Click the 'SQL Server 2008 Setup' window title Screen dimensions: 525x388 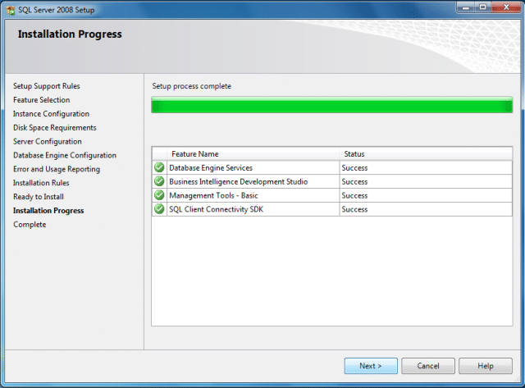click(x=57, y=10)
